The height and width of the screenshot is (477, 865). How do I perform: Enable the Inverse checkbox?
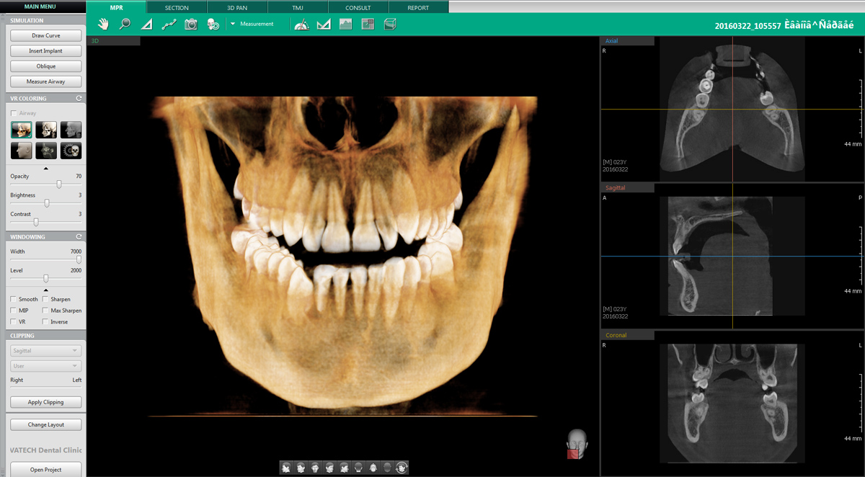tap(45, 321)
